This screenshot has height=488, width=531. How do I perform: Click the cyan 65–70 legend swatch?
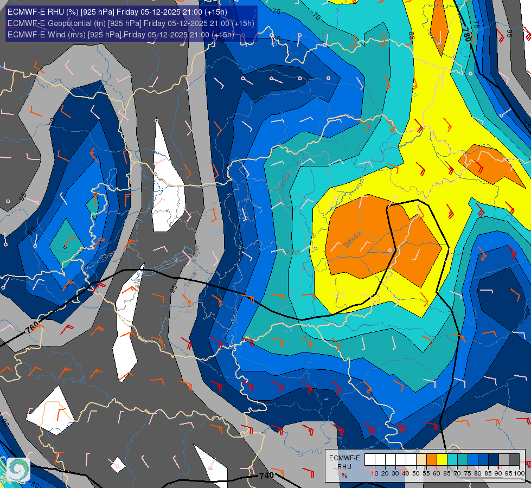[452, 460]
